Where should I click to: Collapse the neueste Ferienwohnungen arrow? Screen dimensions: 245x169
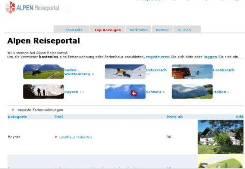click(x=13, y=110)
